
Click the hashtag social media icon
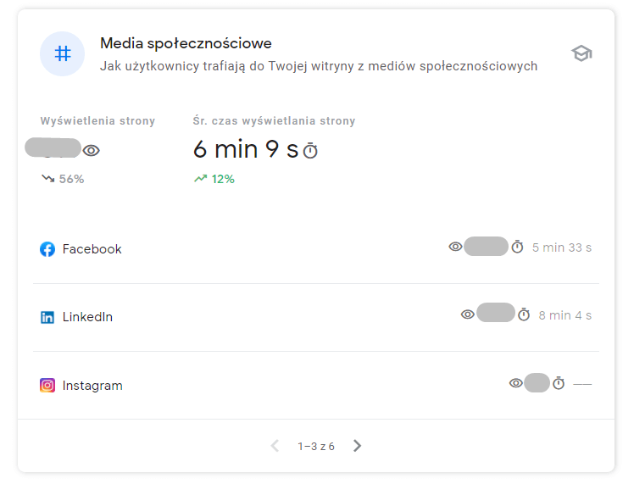pyautogui.click(x=62, y=53)
